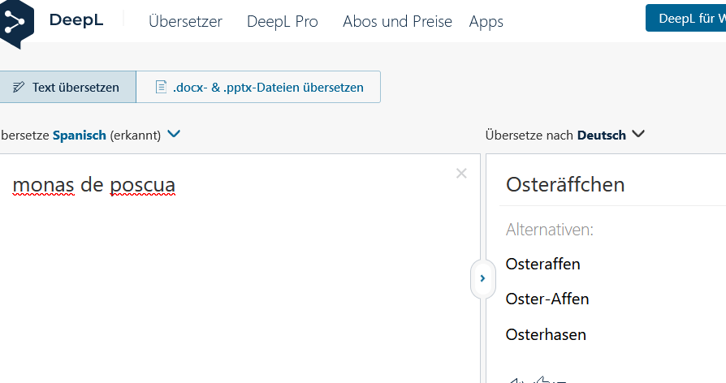Click the DeepL logo icon
This screenshot has width=726, height=383.
click(15, 22)
